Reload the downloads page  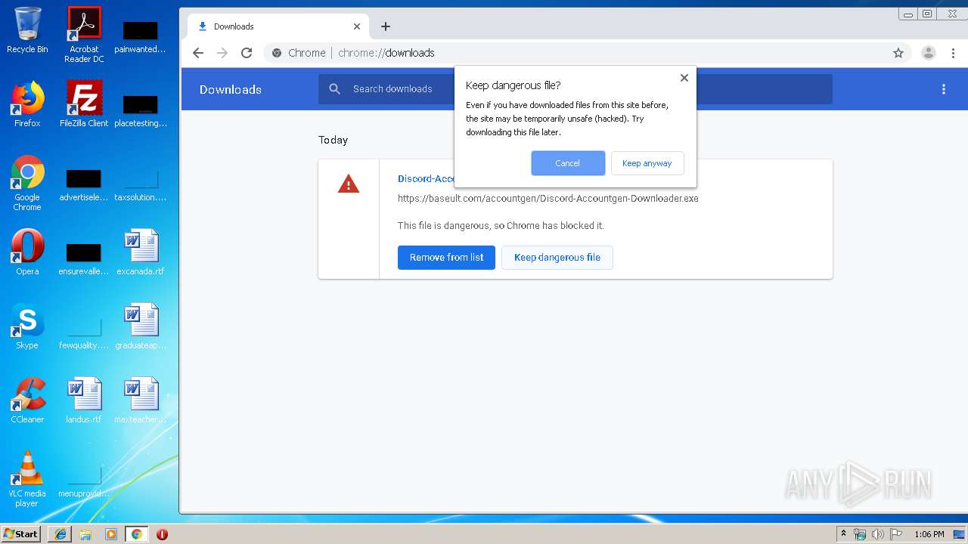[247, 53]
